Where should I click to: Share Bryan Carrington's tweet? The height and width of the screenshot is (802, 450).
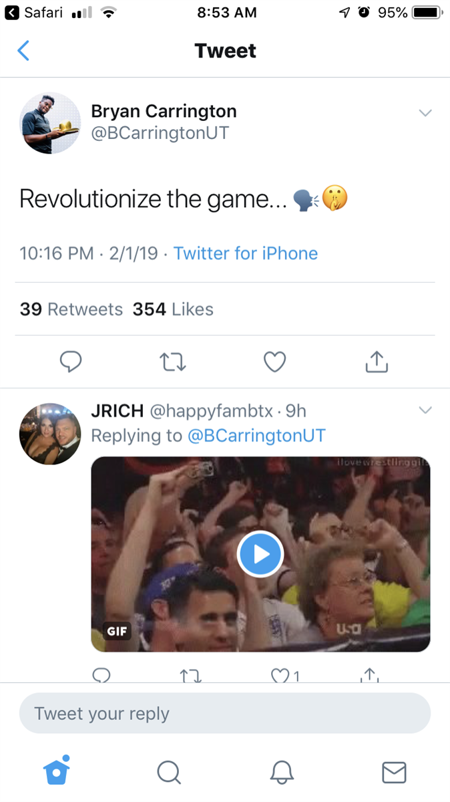pyautogui.click(x=377, y=362)
